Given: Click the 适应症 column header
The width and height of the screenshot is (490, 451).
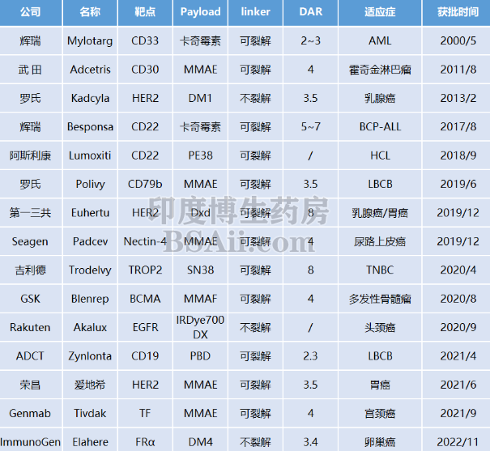Looking at the screenshot, I should pos(380,12).
